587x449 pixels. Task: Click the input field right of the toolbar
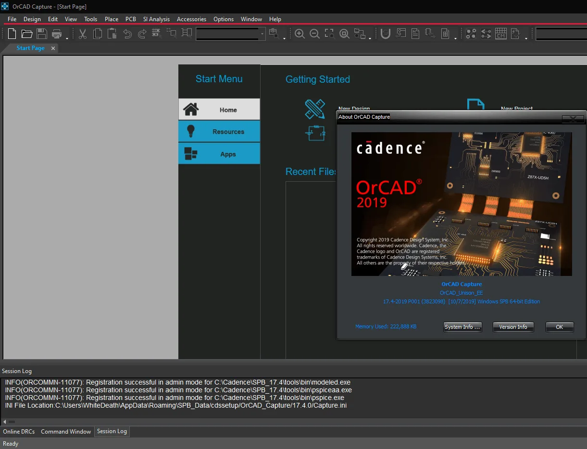tap(561, 34)
